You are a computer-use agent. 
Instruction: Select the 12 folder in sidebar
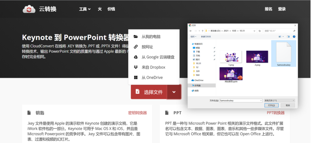[196, 67]
